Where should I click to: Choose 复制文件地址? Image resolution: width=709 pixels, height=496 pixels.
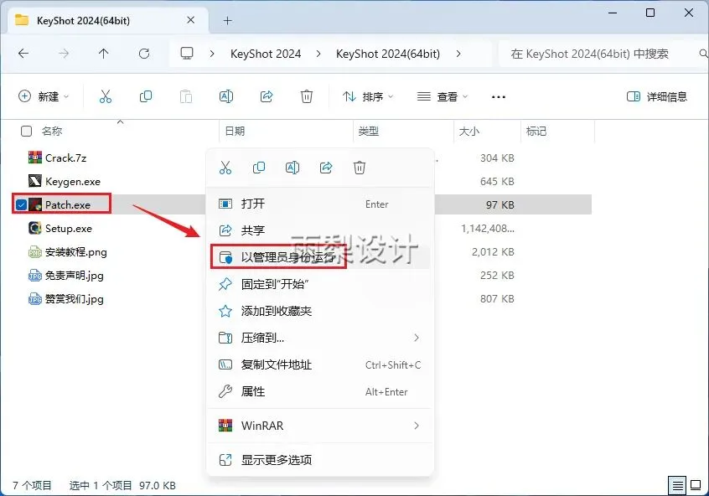pos(319,364)
